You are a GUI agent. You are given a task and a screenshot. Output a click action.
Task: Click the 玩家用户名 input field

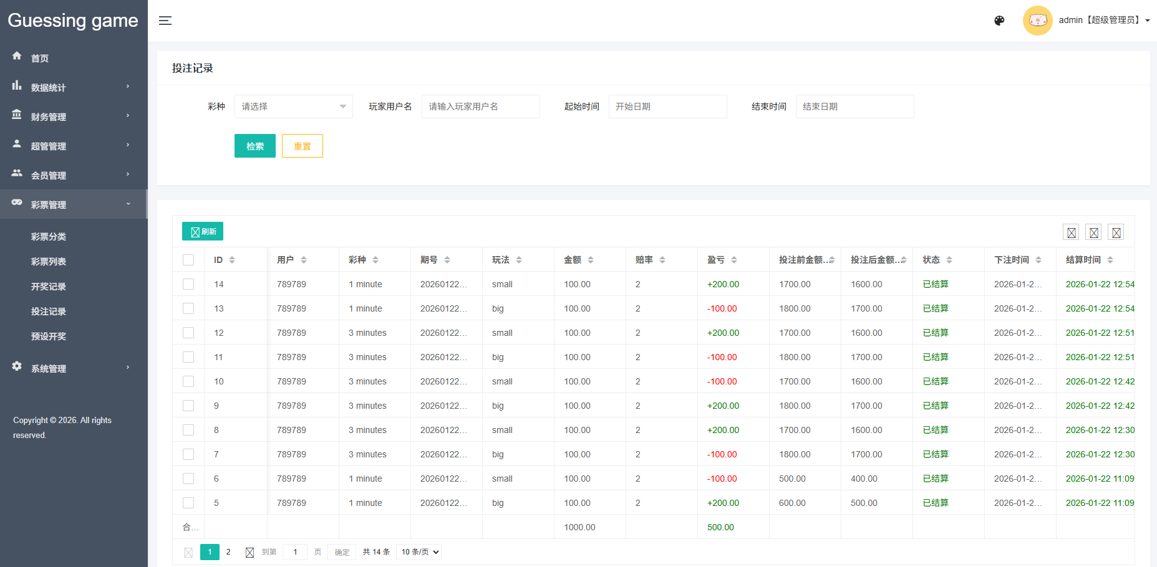coord(480,107)
